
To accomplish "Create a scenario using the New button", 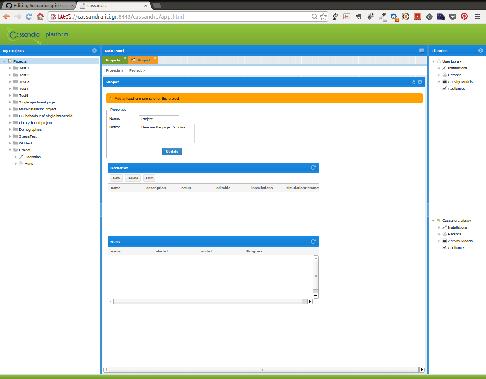I will (x=116, y=178).
